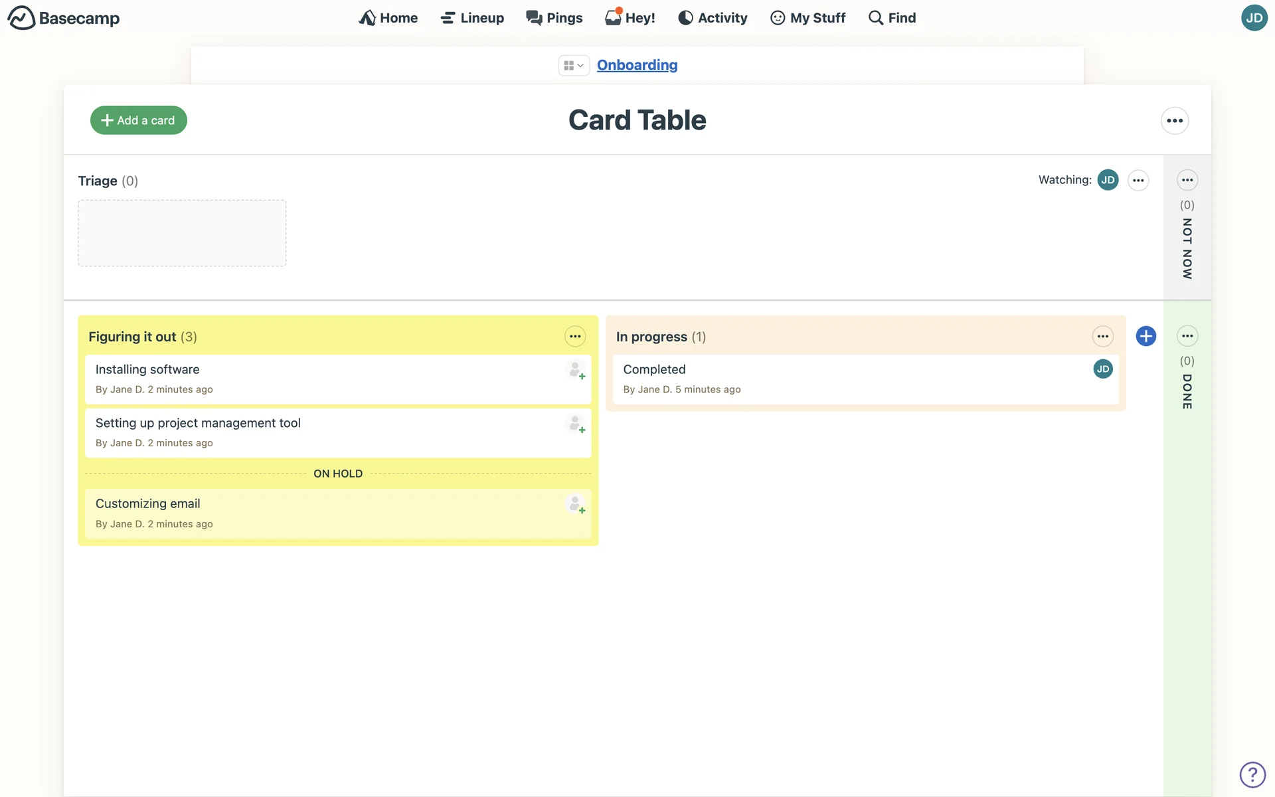Open Card Table main options menu
The image size is (1275, 797).
pyautogui.click(x=1174, y=121)
